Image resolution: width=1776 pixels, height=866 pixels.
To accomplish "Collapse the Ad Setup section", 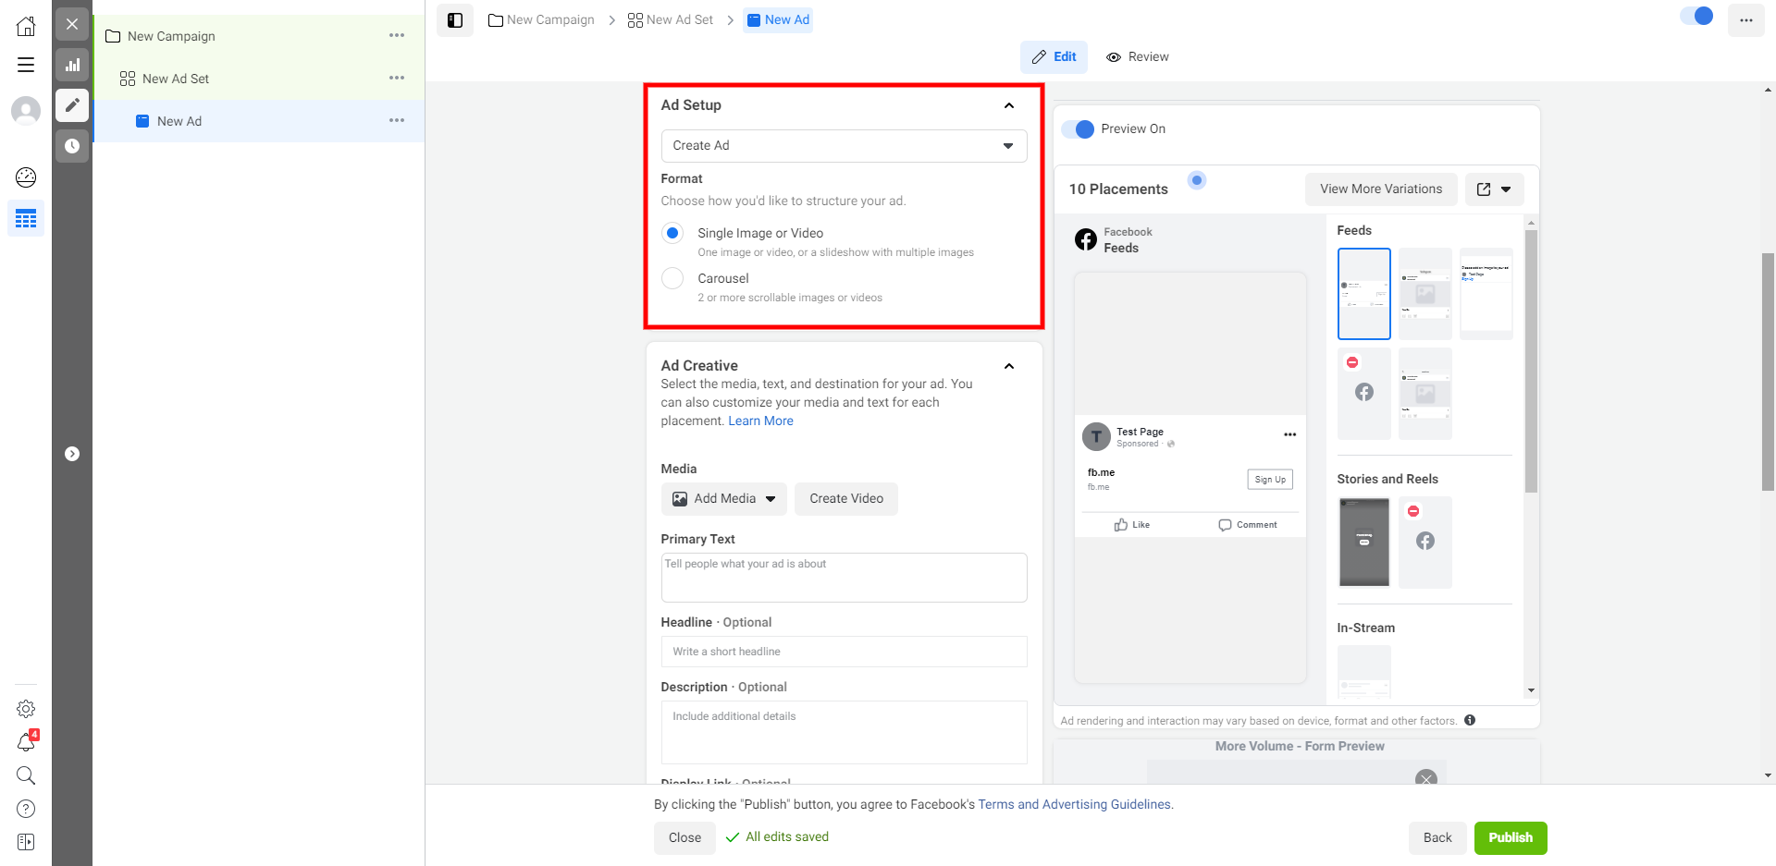I will [1009, 105].
